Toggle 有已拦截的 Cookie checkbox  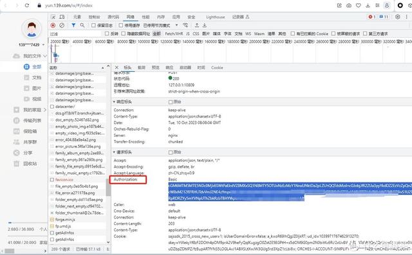click(x=293, y=33)
